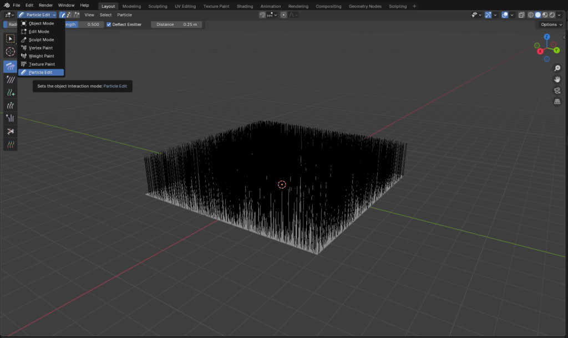Add a workspace with the plus icon
The image size is (568, 338).
[x=414, y=6]
